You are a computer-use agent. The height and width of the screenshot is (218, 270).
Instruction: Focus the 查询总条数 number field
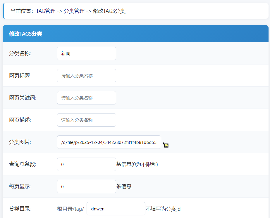click(x=86, y=164)
